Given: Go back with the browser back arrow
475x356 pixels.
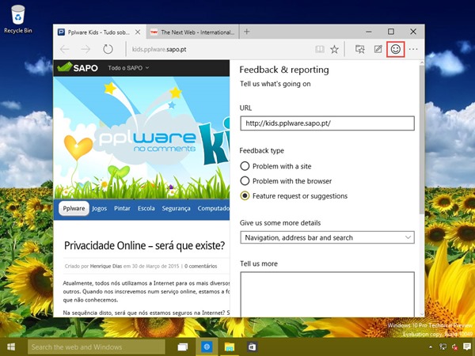Looking at the screenshot, I should click(x=65, y=49).
